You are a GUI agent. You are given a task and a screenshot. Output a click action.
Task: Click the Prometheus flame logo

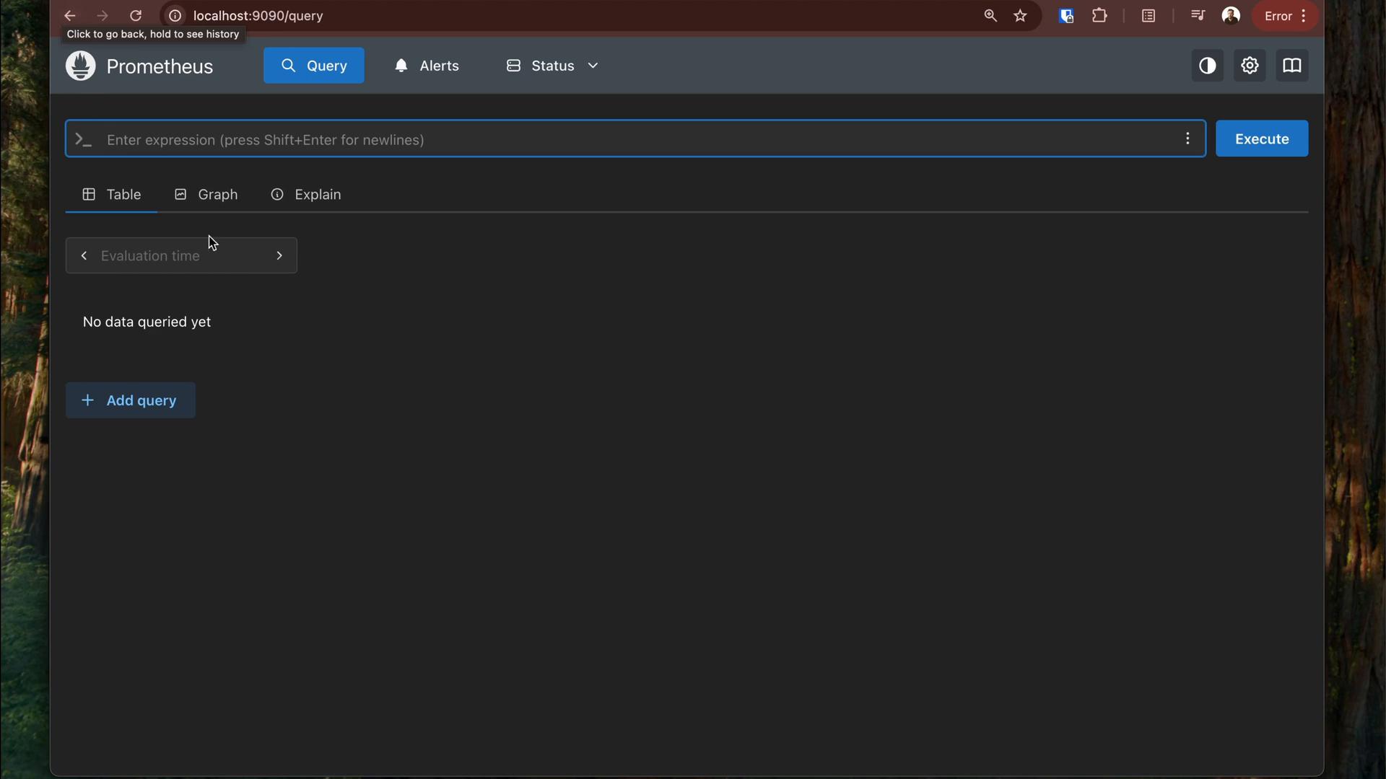[80, 66]
